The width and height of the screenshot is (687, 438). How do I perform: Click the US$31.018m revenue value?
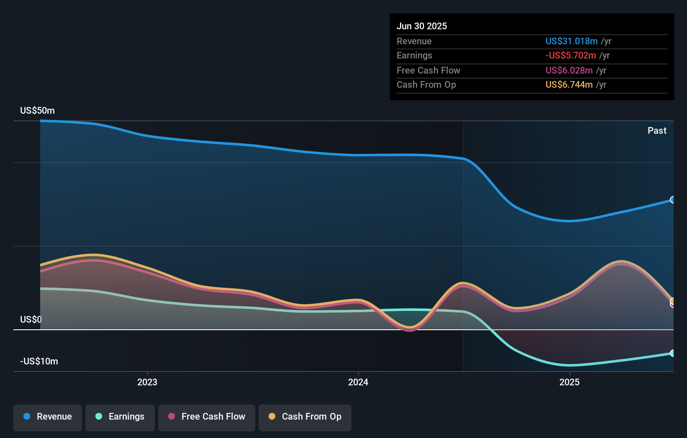coord(572,41)
